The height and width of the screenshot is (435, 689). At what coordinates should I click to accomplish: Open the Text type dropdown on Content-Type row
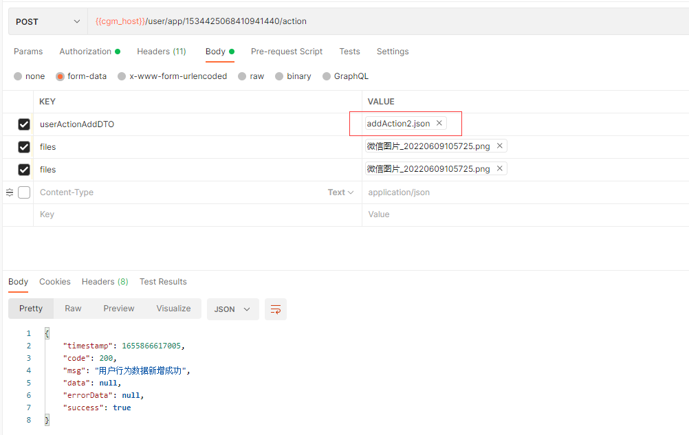coord(341,192)
